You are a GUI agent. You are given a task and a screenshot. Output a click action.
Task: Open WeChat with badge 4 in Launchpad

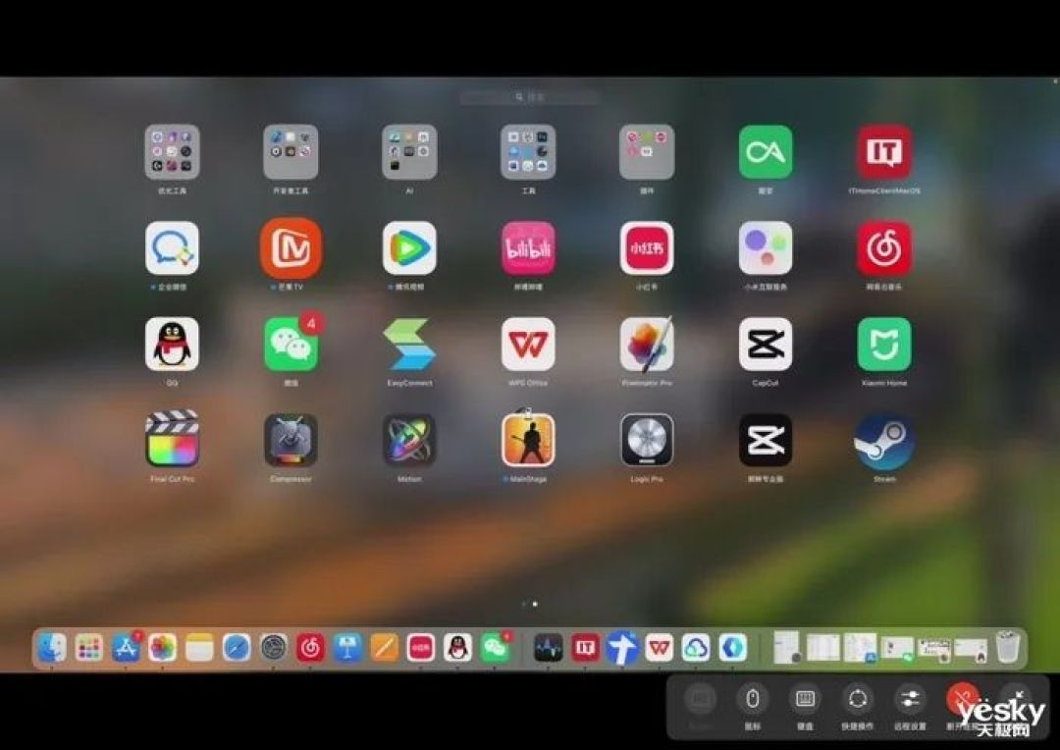click(x=291, y=345)
